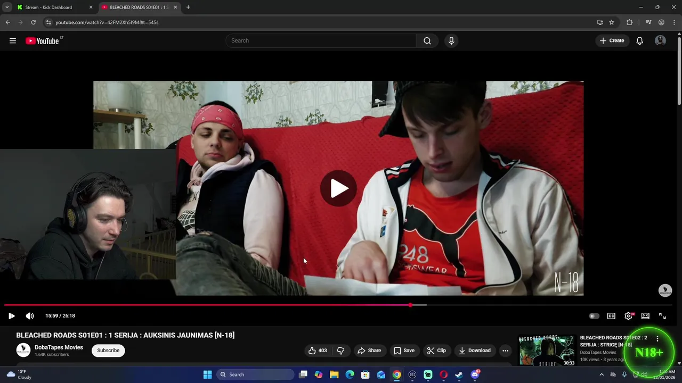Show hidden system tray icons

click(x=602, y=374)
